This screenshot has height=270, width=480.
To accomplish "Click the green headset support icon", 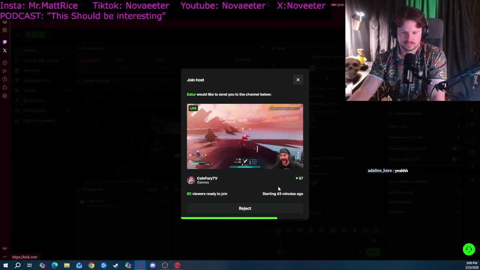I will 469,249.
